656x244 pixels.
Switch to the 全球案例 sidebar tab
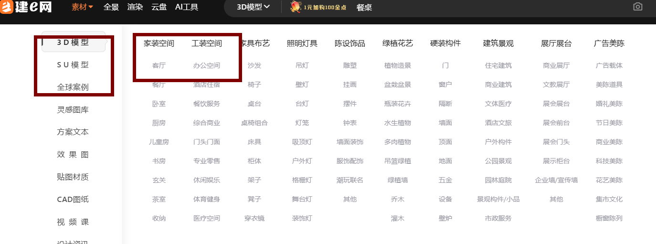73,87
